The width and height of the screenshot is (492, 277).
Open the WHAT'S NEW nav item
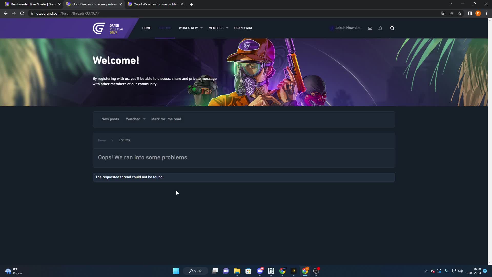[x=188, y=28]
